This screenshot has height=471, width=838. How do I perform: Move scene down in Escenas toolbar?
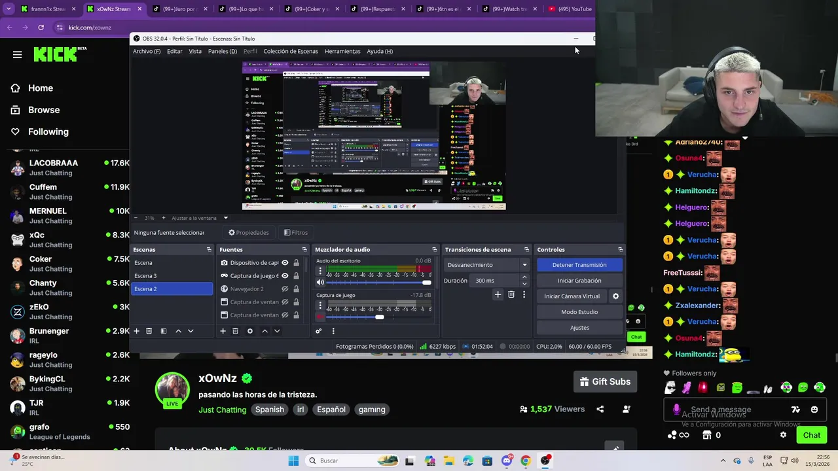click(x=191, y=331)
